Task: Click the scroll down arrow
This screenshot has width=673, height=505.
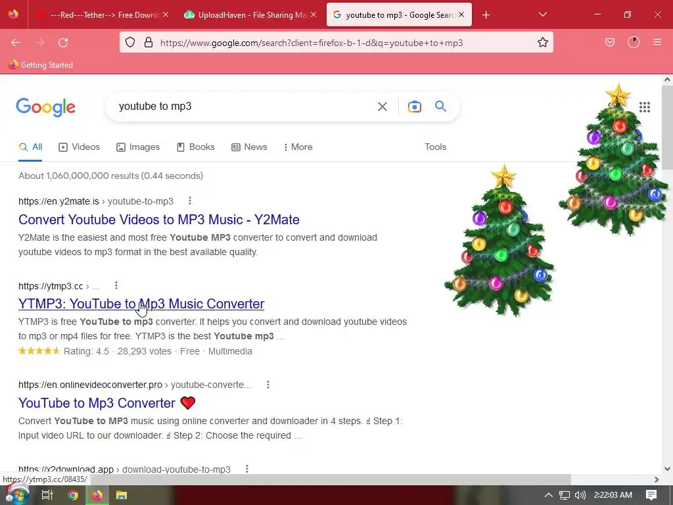Action: pos(667,469)
